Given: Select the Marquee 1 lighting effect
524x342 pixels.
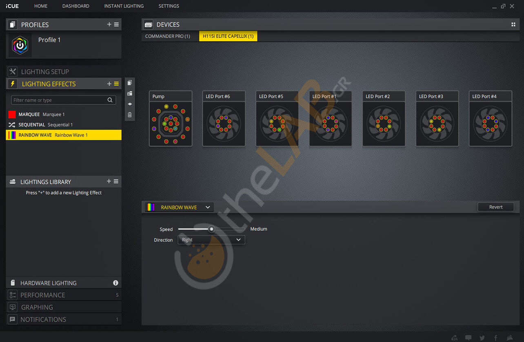Looking at the screenshot, I should (64, 115).
